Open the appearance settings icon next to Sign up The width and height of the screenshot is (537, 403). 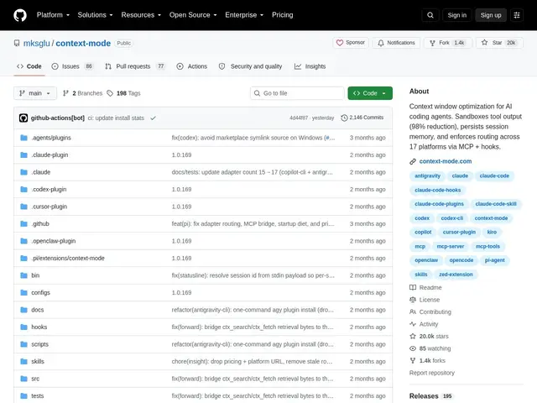click(x=517, y=15)
